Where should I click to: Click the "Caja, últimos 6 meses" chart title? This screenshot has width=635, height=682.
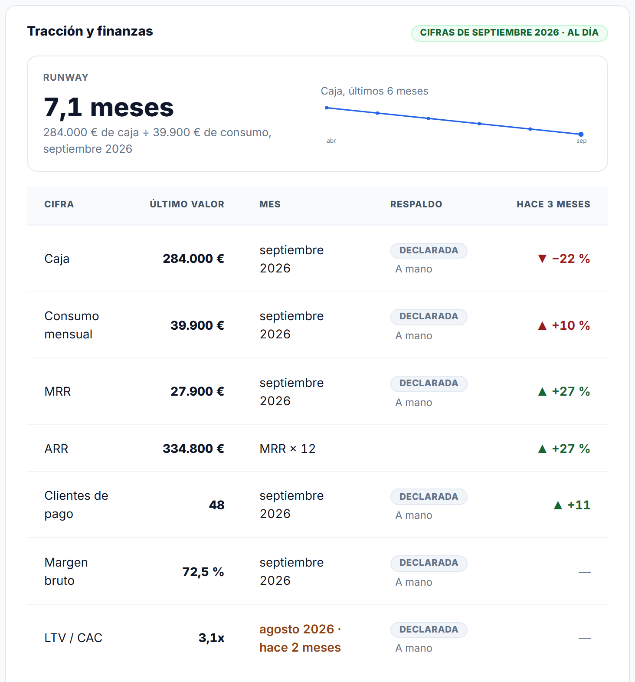(x=375, y=91)
